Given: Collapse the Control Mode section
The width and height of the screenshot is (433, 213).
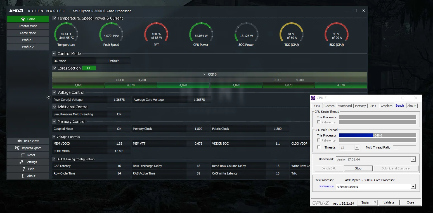Looking at the screenshot, I should tap(54, 54).
